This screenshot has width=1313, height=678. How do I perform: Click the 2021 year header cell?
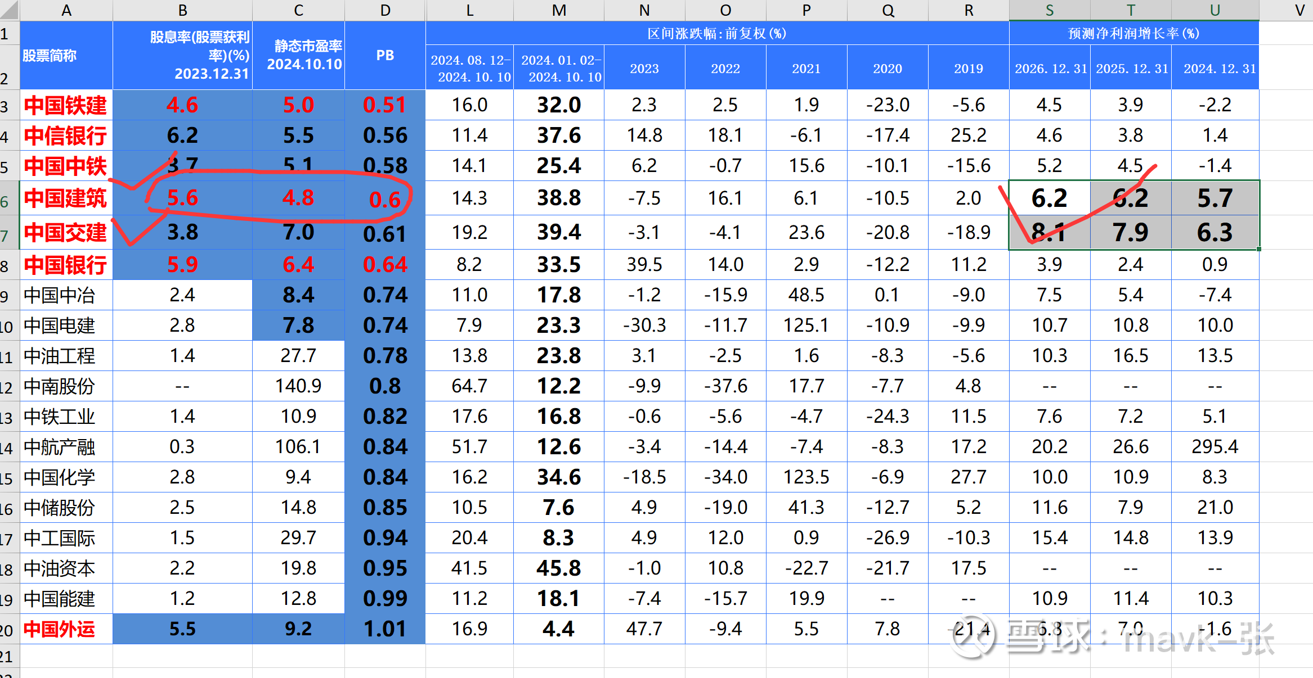click(806, 67)
